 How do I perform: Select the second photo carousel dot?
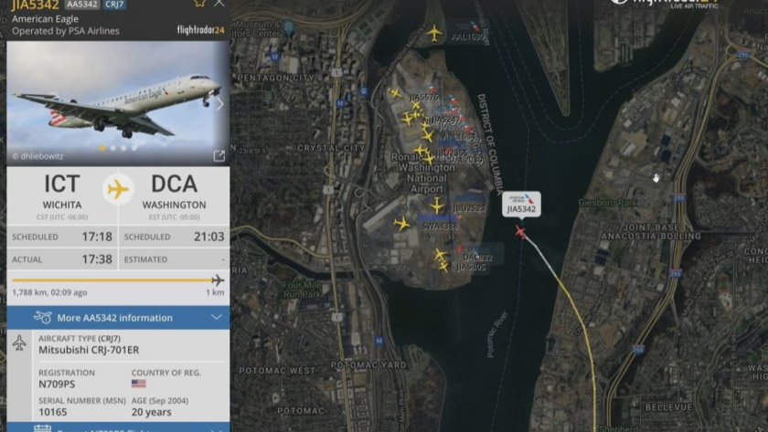pos(113,148)
